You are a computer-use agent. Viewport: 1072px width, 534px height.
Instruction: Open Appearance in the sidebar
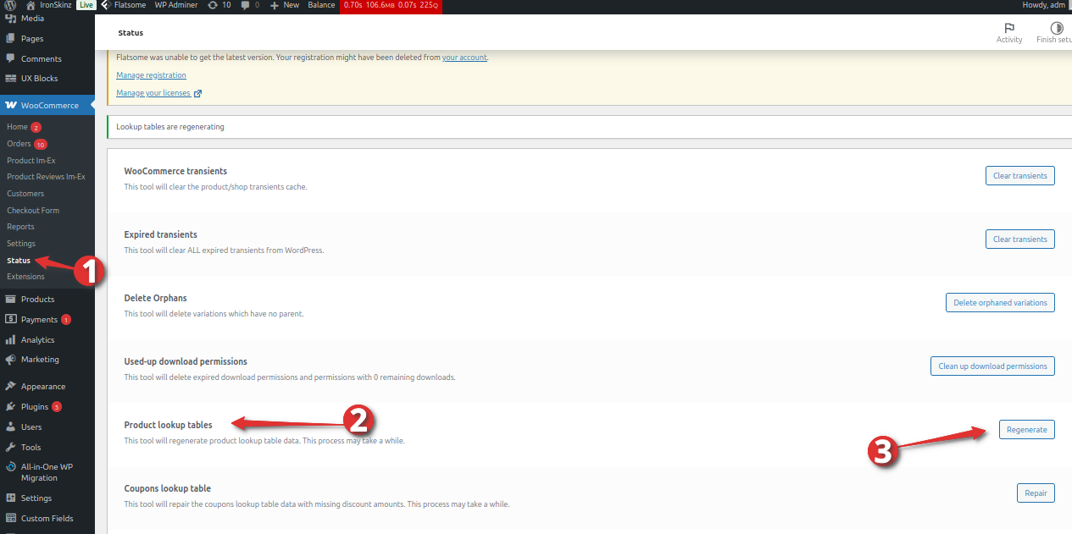point(42,387)
